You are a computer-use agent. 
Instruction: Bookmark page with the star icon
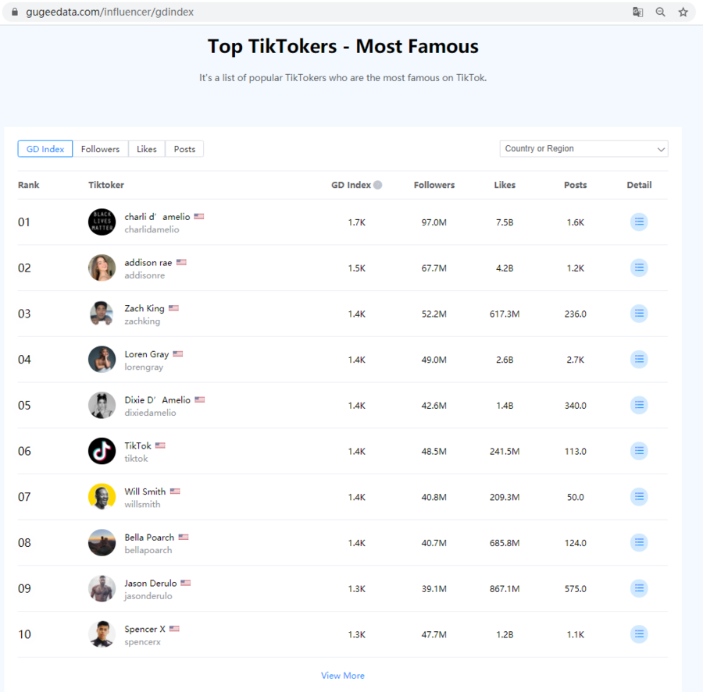(683, 12)
